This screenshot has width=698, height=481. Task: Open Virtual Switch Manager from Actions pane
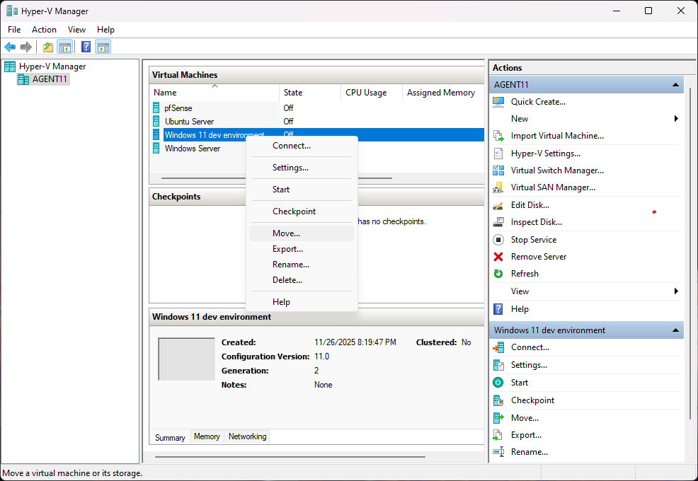coord(556,170)
